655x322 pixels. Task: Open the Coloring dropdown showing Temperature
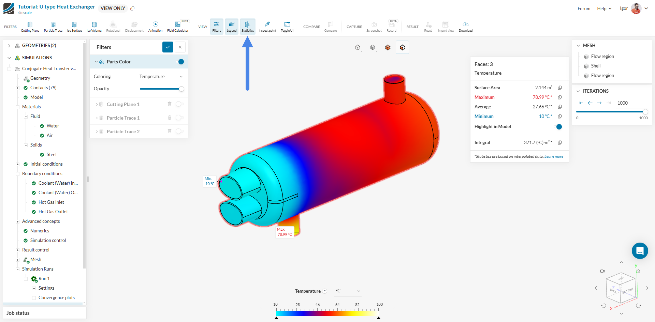(x=161, y=77)
